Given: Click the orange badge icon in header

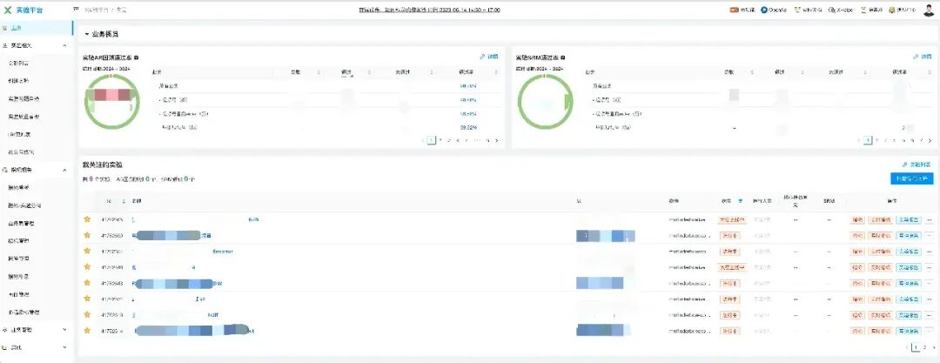Looking at the screenshot, I should pyautogui.click(x=734, y=10).
